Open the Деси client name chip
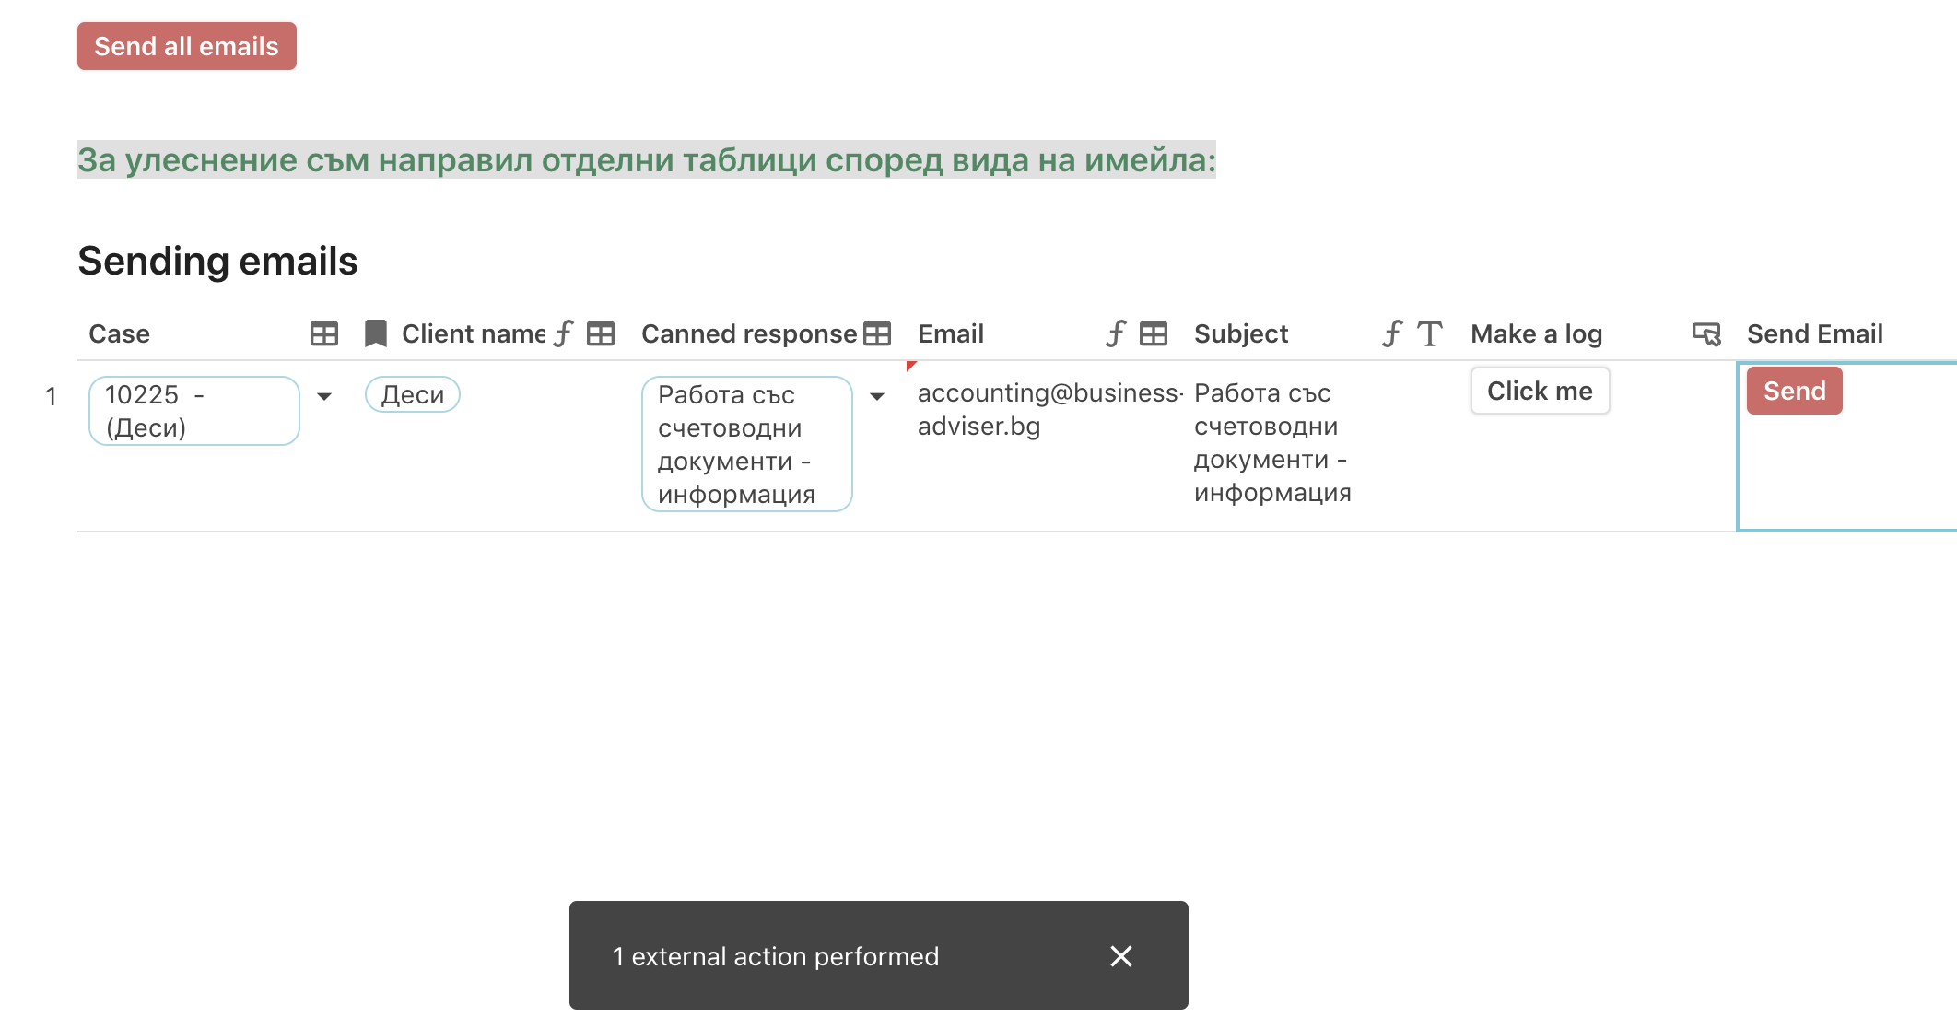Viewport: 1957px width, 1017px height. coord(413,394)
